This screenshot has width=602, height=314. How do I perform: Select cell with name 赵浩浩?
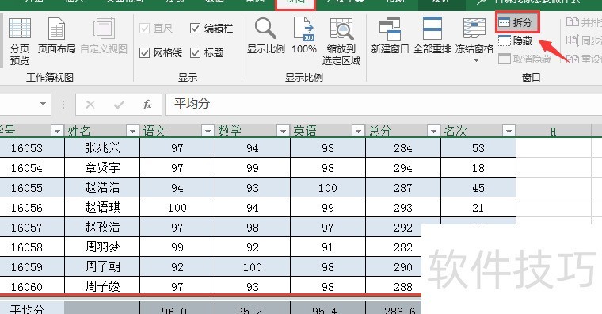tap(102, 188)
